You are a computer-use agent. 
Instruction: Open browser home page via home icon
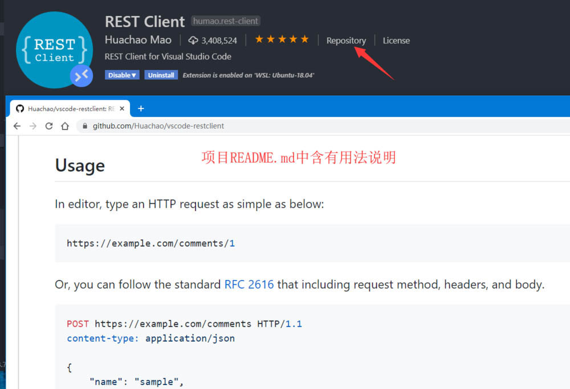pos(64,126)
